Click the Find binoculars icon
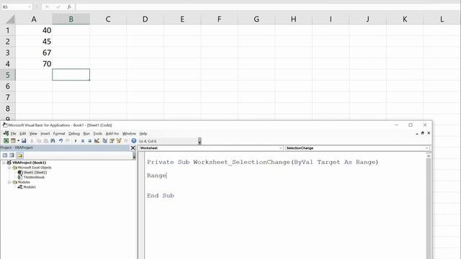The height and width of the screenshot is (259, 461). point(53,141)
